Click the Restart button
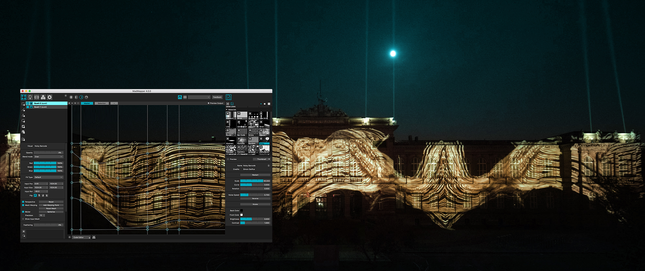Viewport: 645px width, 271px height. 255,175
